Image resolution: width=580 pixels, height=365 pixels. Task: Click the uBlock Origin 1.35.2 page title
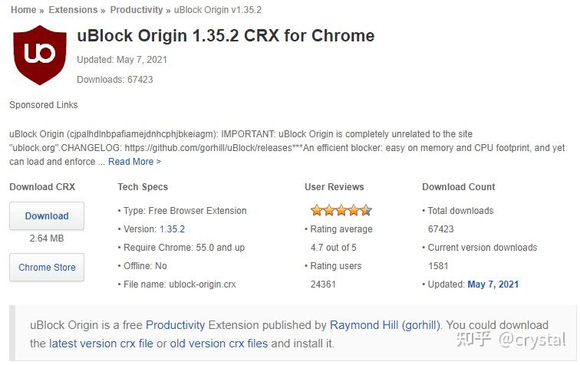point(226,35)
